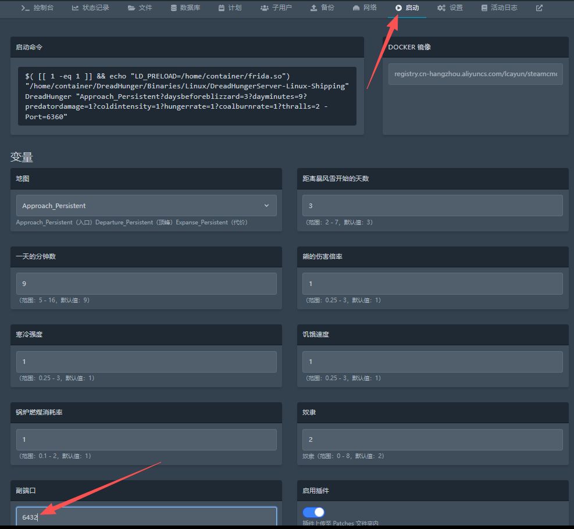This screenshot has width=574, height=529.
Task: Click the console terminal icon in navbar
Action: click(25, 8)
